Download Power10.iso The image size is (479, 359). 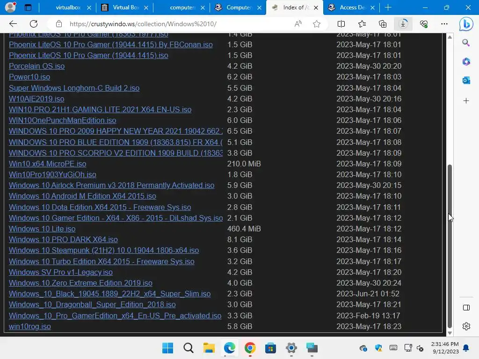[29, 77]
